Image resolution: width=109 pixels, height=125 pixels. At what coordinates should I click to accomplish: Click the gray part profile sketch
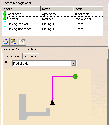[34, 107]
